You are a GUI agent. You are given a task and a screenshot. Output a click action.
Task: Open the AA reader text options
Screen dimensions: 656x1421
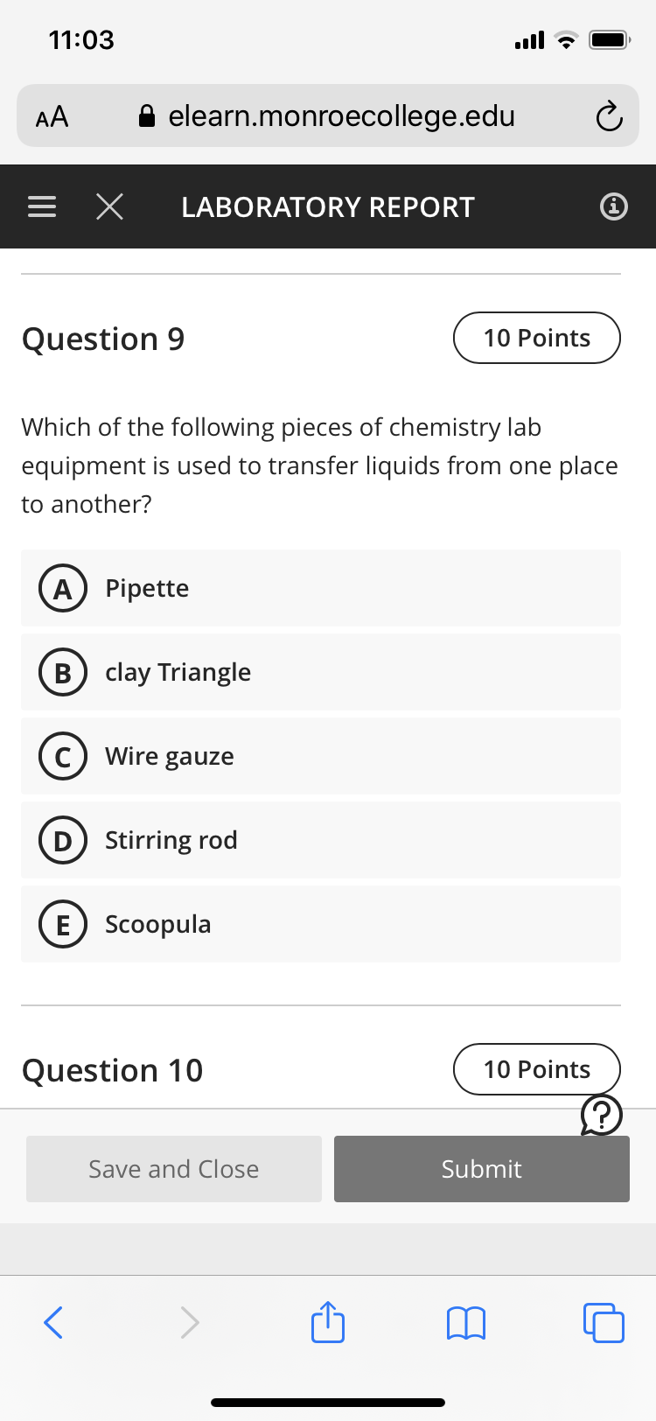52,116
